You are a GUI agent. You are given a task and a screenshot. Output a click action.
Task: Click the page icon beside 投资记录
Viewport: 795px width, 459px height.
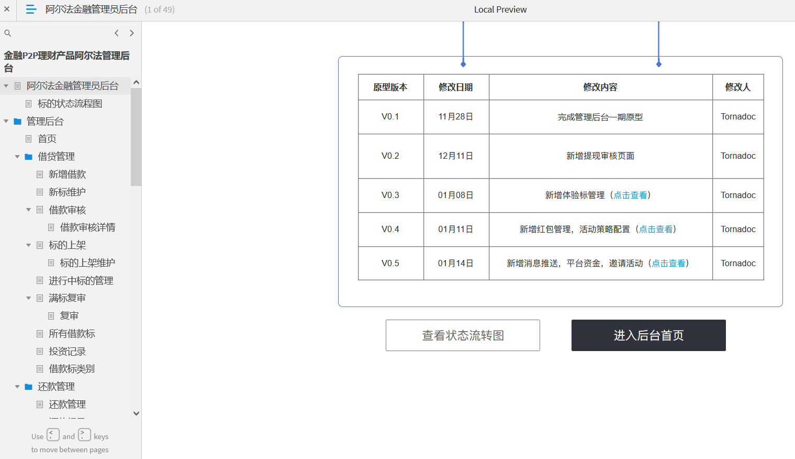click(x=40, y=352)
